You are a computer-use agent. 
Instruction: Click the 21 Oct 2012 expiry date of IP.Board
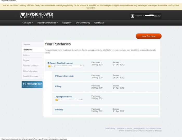(x=119, y=65)
